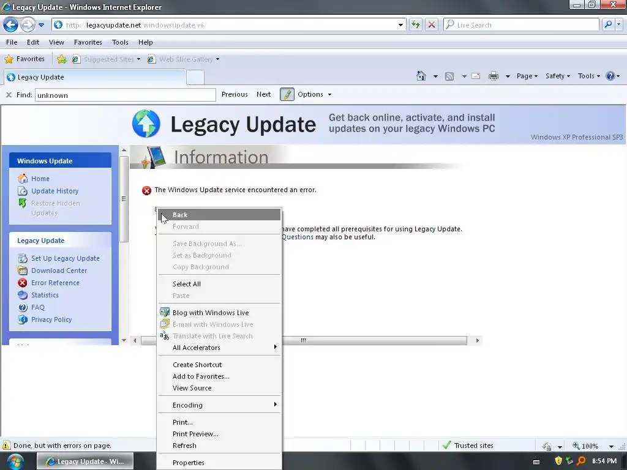The width and height of the screenshot is (627, 470).
Task: Click the sidebar scroll up arrow
Action: click(124, 151)
